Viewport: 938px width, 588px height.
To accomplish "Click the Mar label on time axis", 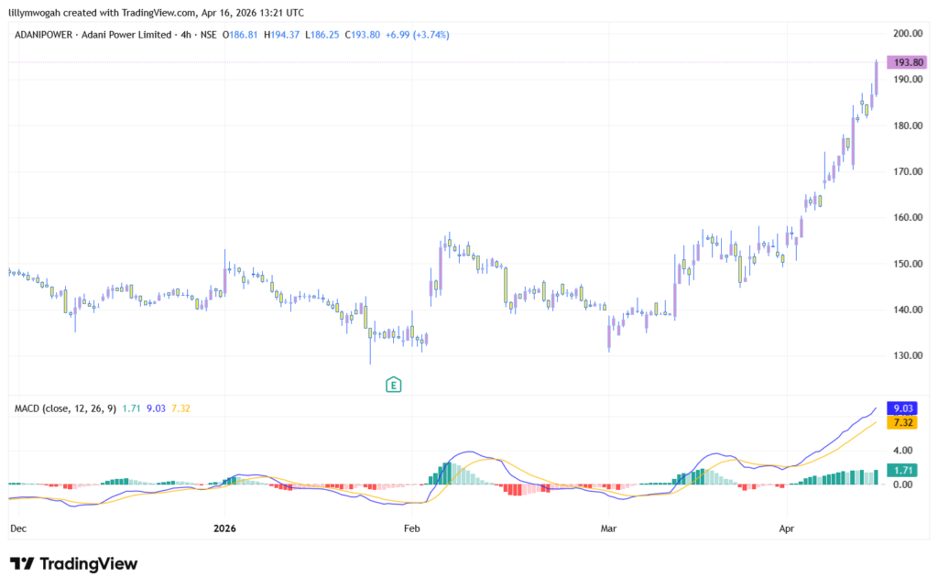I will pyautogui.click(x=609, y=528).
